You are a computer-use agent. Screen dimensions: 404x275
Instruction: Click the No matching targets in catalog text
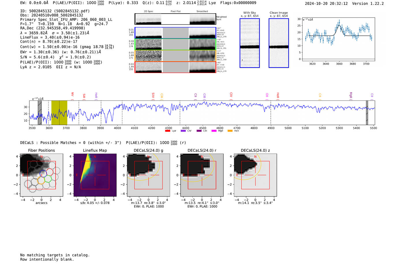click(x=55, y=255)
